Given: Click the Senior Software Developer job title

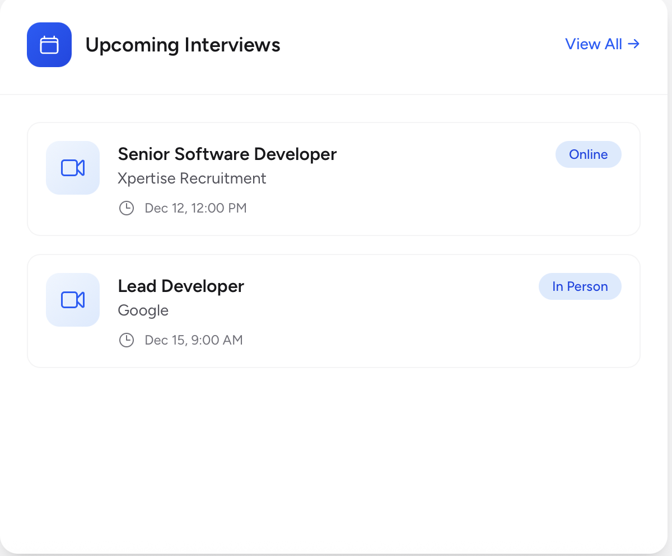Looking at the screenshot, I should (x=227, y=154).
